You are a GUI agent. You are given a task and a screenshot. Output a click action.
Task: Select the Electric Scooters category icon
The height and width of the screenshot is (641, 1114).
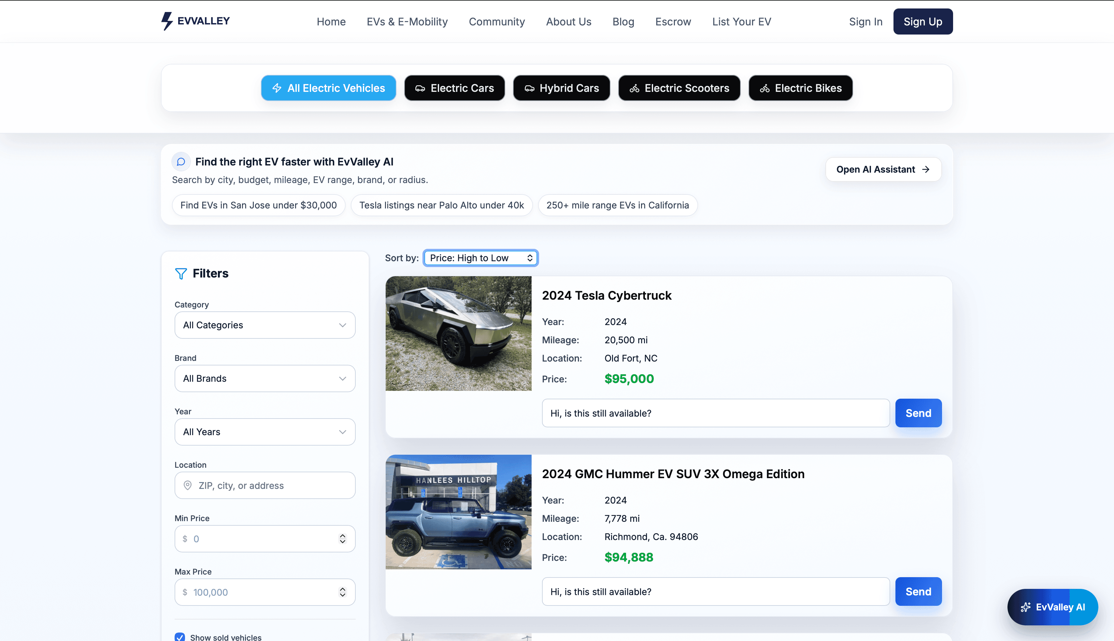[x=635, y=88]
